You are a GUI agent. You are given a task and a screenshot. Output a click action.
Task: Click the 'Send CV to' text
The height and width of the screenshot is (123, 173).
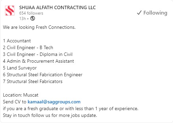click(15, 102)
